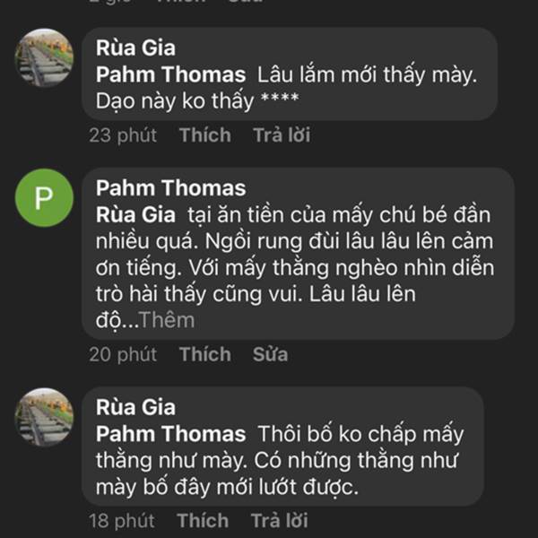Open Rùa Gia's avatar on the 18 phút comment
538x538 pixels.
click(44, 417)
